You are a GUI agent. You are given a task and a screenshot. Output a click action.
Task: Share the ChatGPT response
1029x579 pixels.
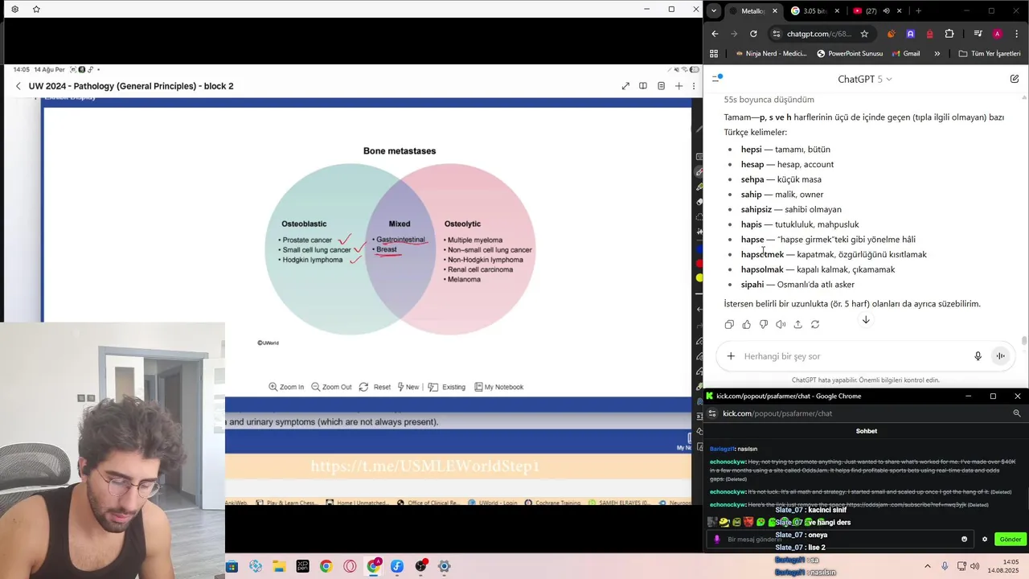797,324
